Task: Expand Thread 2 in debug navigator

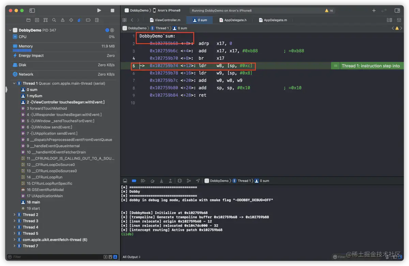Action: [x=14, y=215]
